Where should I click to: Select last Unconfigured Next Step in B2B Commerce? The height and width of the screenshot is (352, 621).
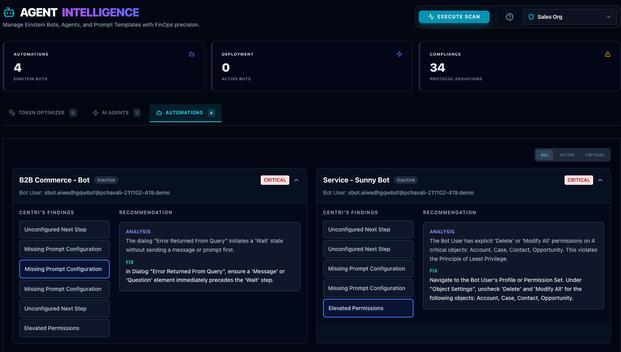(x=64, y=309)
